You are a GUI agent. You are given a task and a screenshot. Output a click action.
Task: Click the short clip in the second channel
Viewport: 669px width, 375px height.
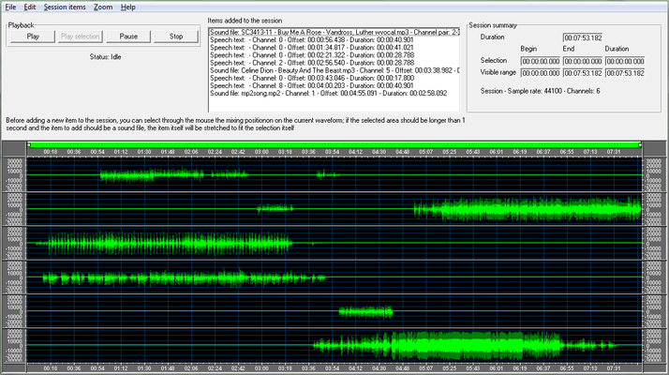pos(275,209)
